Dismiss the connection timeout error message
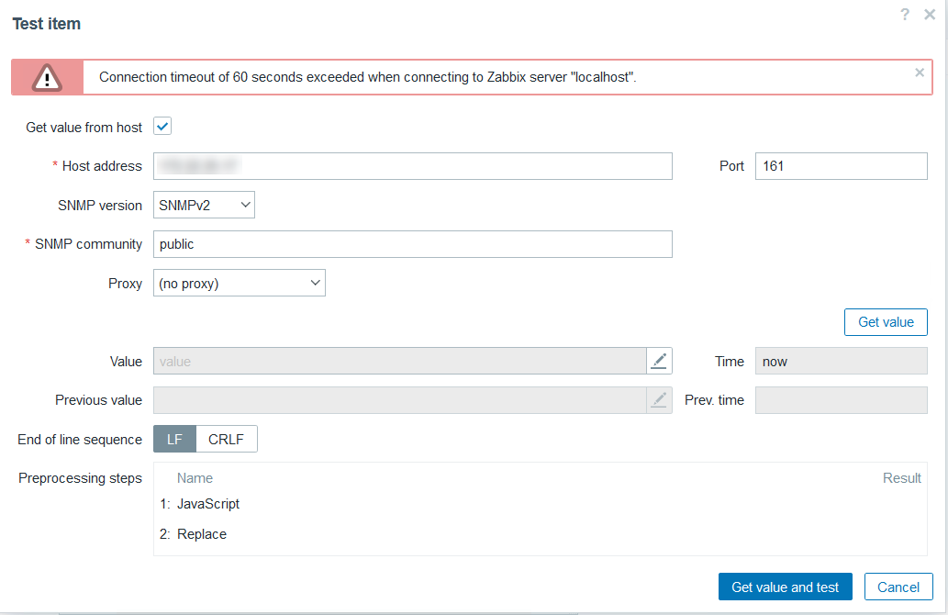 (920, 73)
